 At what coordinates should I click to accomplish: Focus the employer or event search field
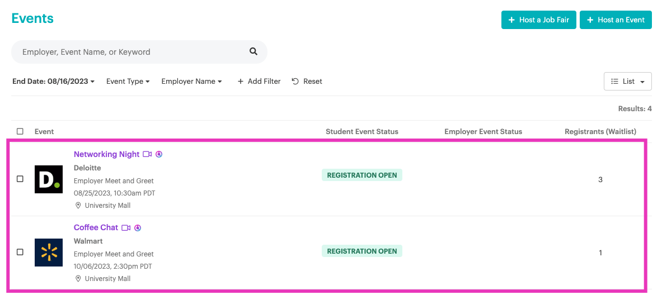pyautogui.click(x=132, y=52)
